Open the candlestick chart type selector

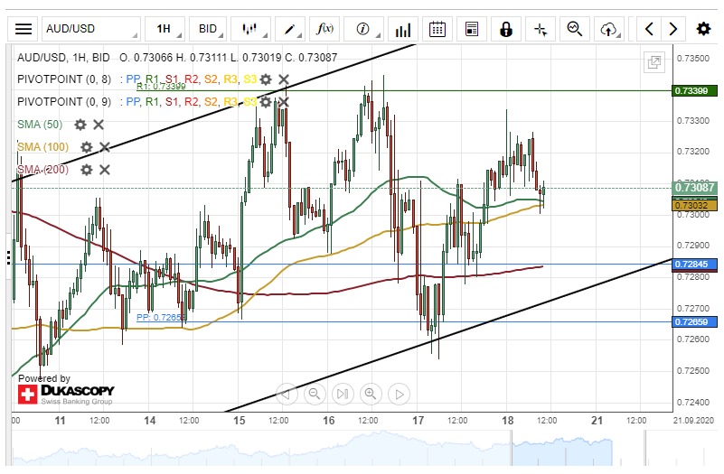[249, 29]
